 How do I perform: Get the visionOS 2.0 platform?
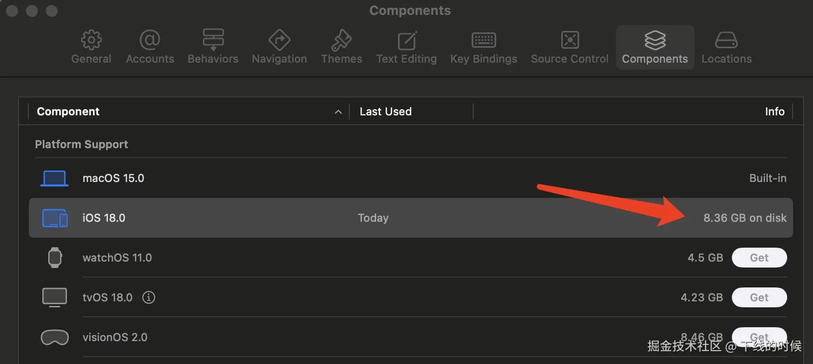coord(759,335)
